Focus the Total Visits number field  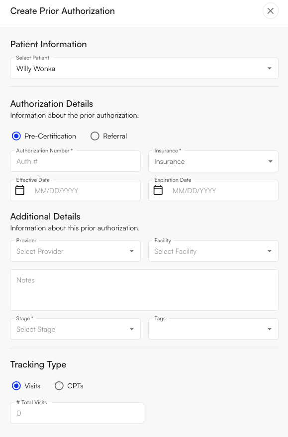click(x=77, y=413)
